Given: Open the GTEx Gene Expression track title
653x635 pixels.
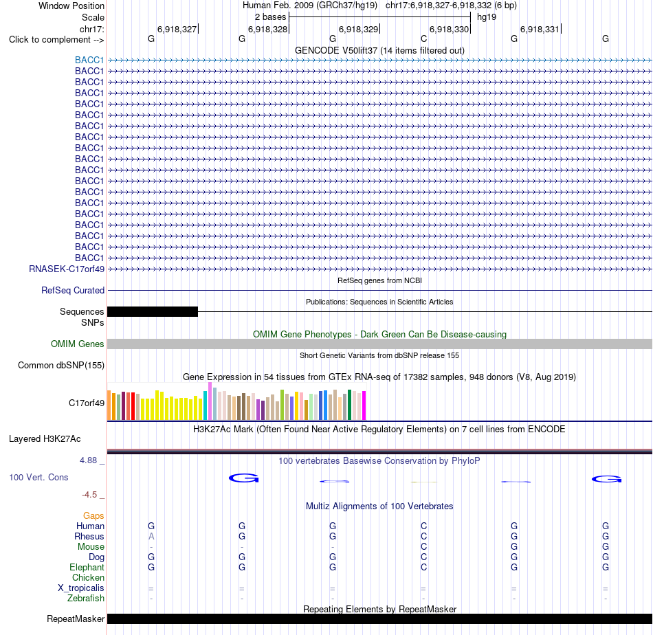Looking at the screenshot, I should click(x=379, y=377).
